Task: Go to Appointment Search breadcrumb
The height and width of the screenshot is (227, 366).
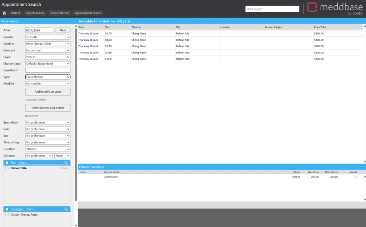Action: (x=88, y=13)
